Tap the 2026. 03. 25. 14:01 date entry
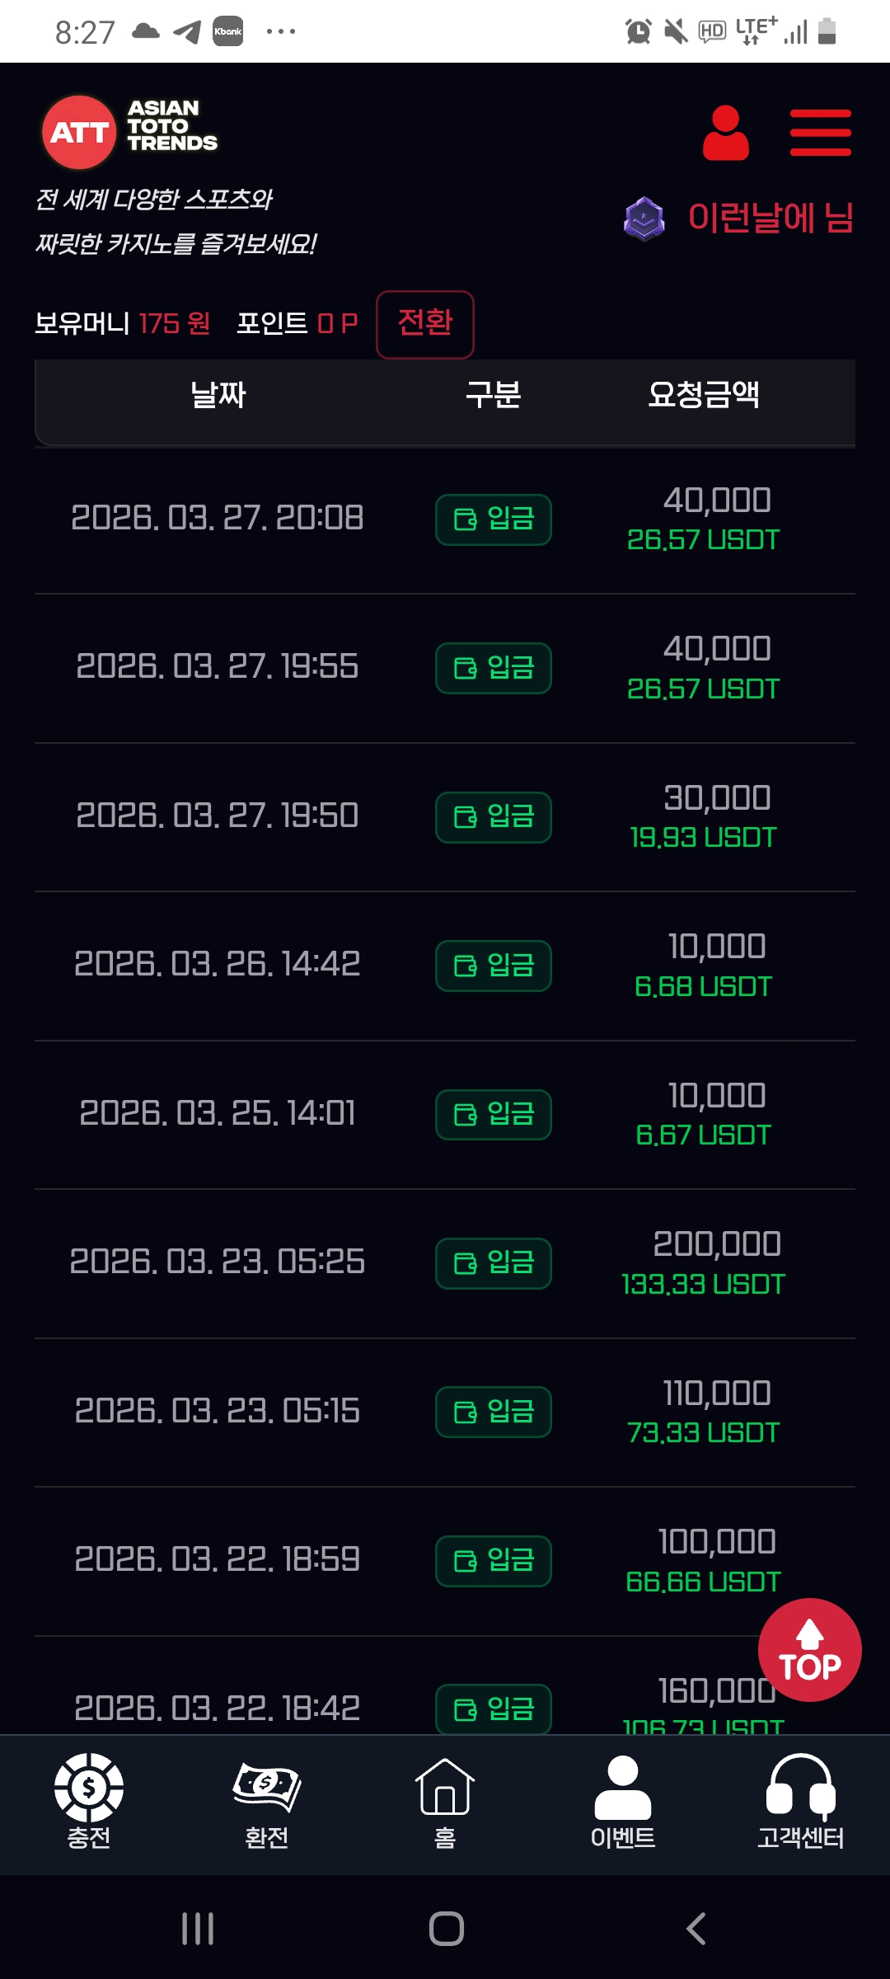The height and width of the screenshot is (1979, 890). coord(218,1113)
